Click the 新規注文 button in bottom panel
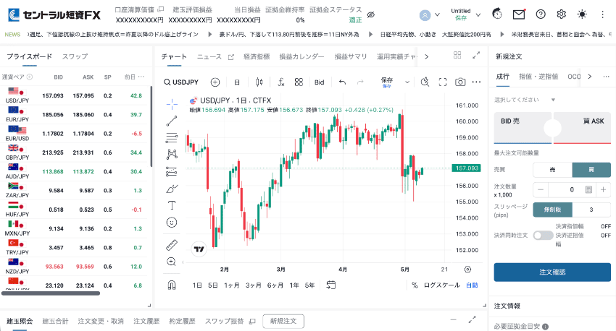The height and width of the screenshot is (331, 616). coord(283,321)
